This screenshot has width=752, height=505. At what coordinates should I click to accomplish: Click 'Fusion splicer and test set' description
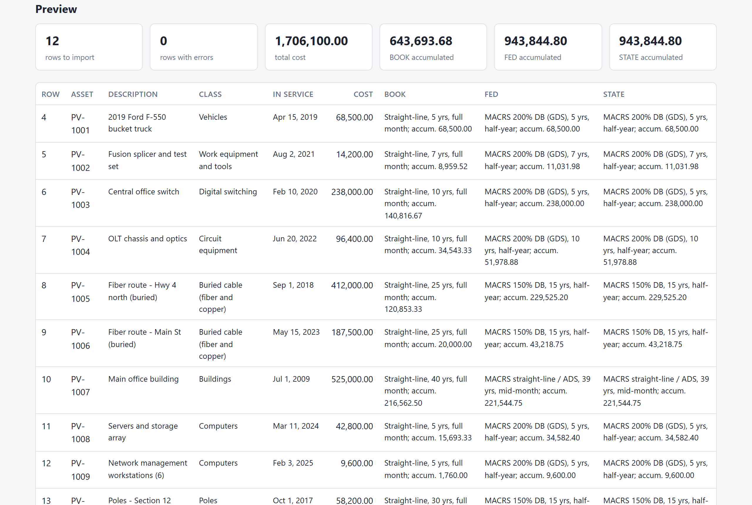pyautogui.click(x=147, y=160)
